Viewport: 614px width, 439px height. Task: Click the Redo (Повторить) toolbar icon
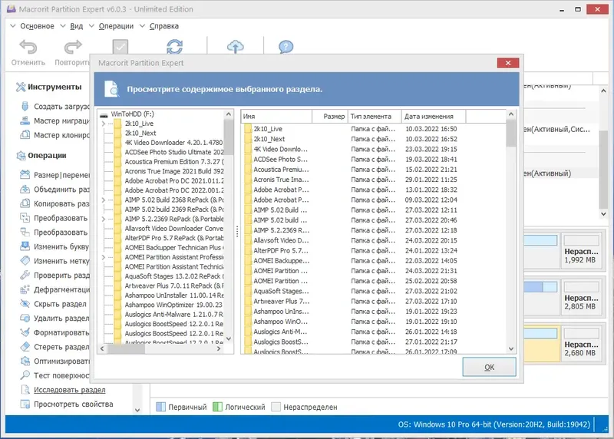click(73, 47)
